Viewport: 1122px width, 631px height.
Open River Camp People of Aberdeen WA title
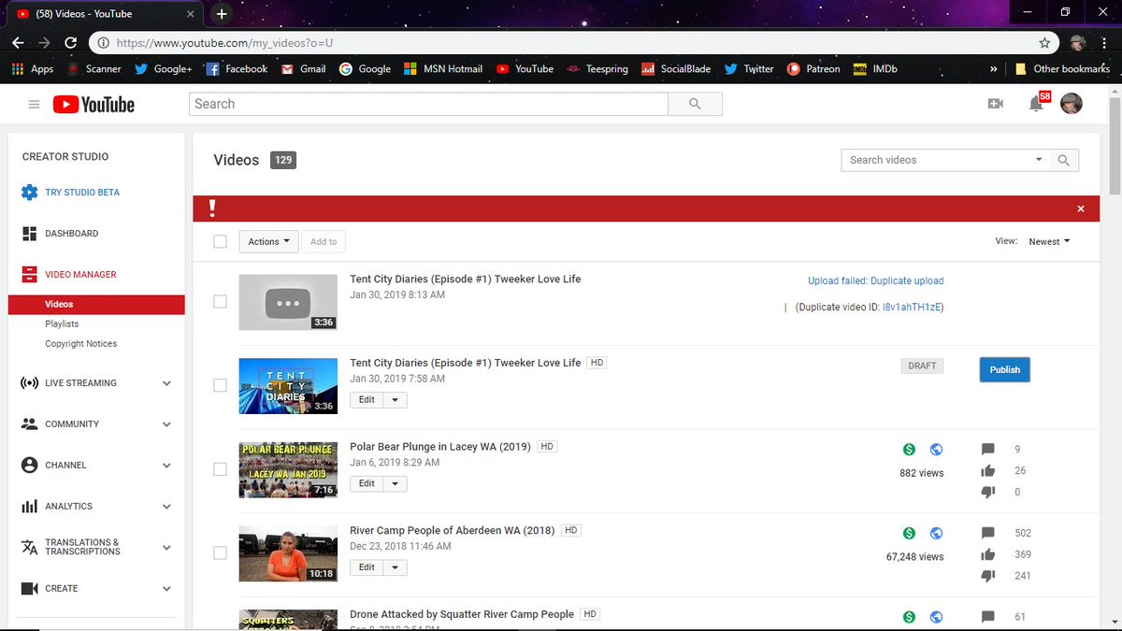point(453,530)
